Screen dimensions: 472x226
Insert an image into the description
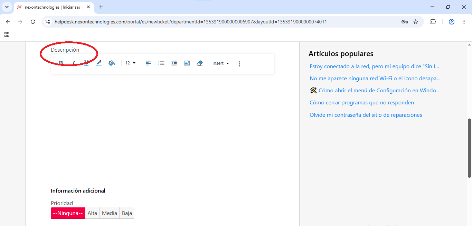pyautogui.click(x=187, y=63)
